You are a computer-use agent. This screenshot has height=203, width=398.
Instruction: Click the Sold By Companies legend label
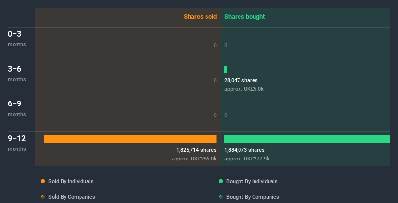[x=72, y=197]
